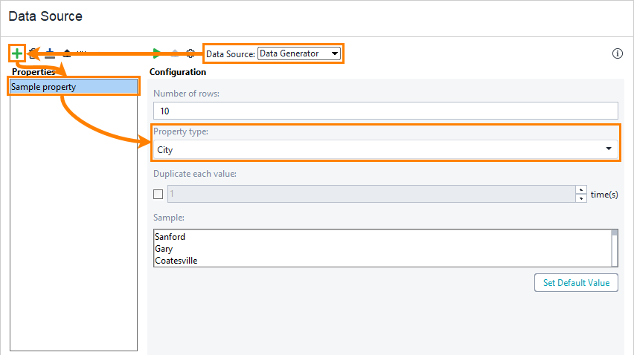The width and height of the screenshot is (634, 355).
Task: Click the move-up arrow icon in properties toolbar
Action: coord(67,53)
